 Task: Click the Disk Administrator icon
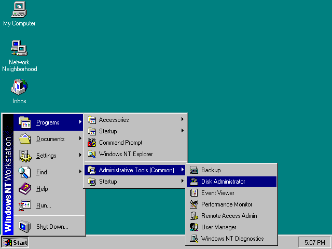(x=193, y=182)
